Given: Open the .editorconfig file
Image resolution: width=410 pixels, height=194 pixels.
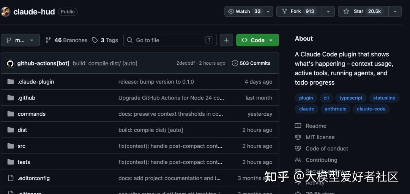Looking at the screenshot, I should 34,178.
